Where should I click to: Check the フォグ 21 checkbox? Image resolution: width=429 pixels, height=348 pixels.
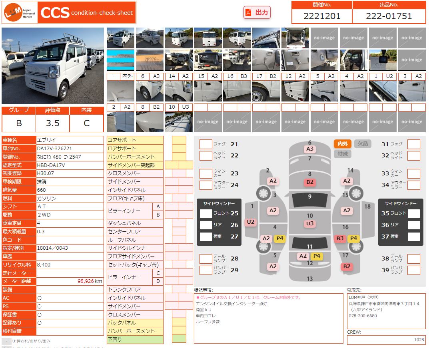click(x=206, y=144)
